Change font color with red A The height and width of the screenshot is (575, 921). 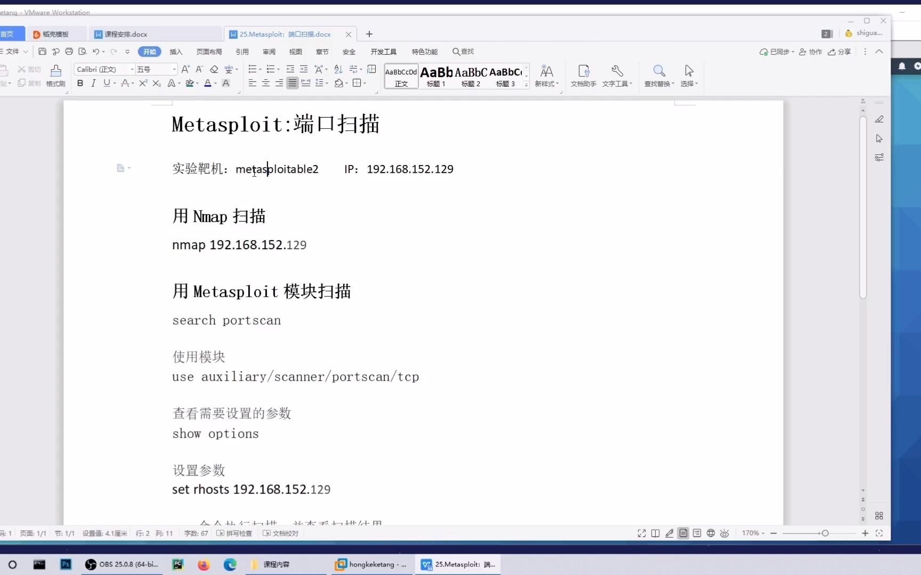(x=208, y=83)
